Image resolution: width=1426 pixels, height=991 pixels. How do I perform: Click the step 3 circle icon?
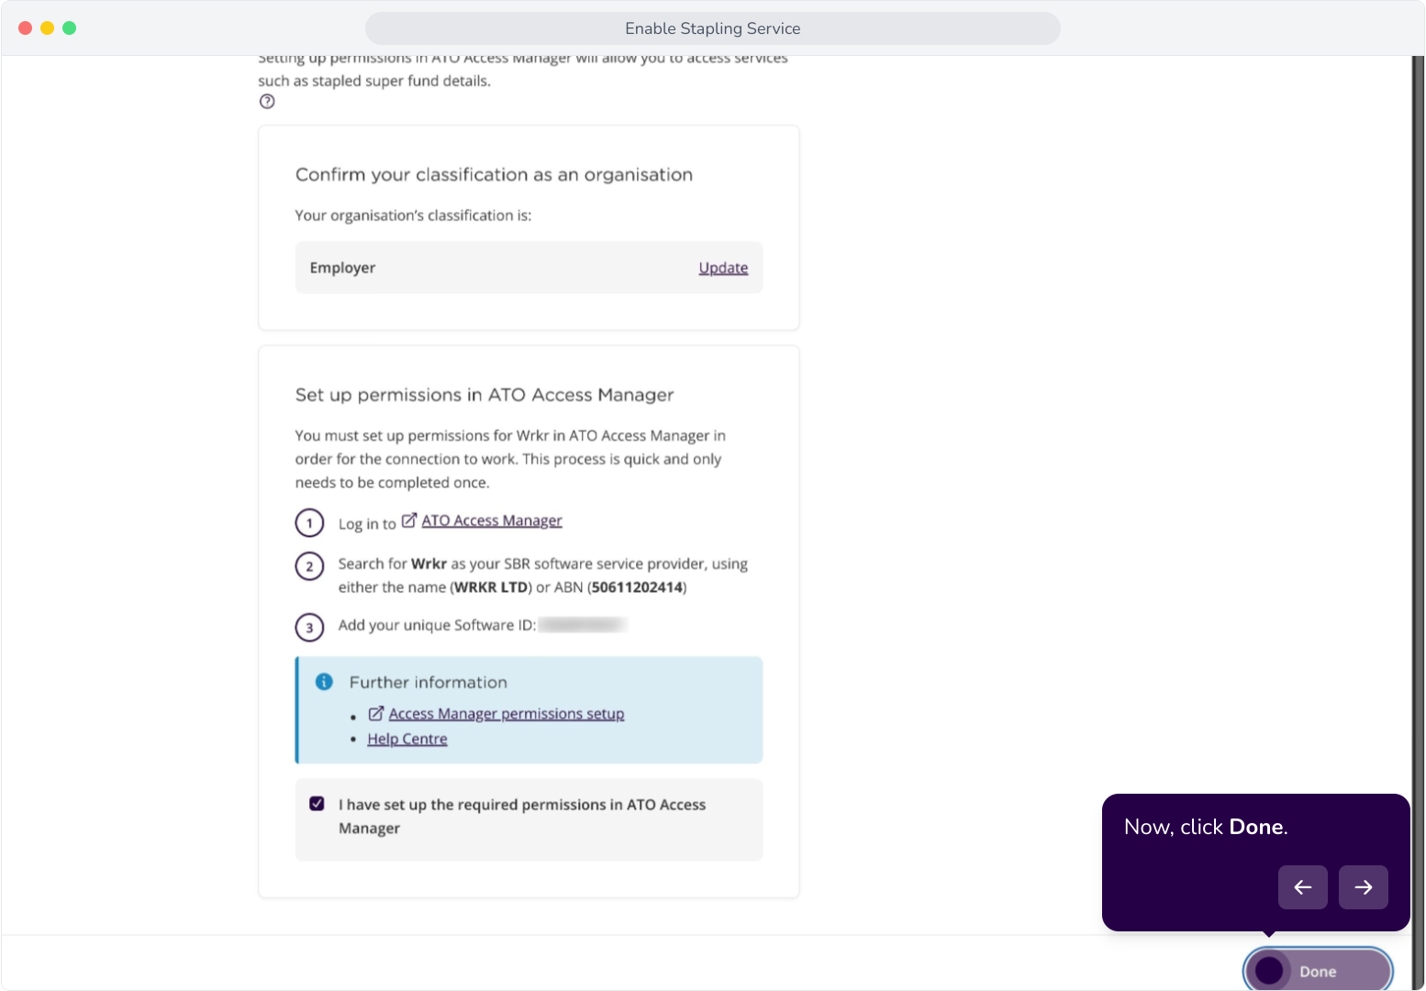tap(309, 628)
